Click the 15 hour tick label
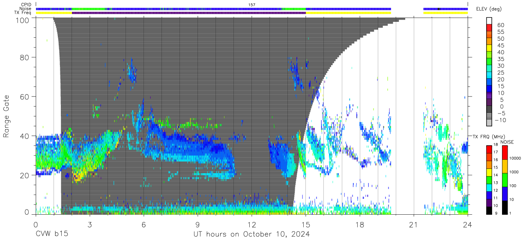 (306, 224)
